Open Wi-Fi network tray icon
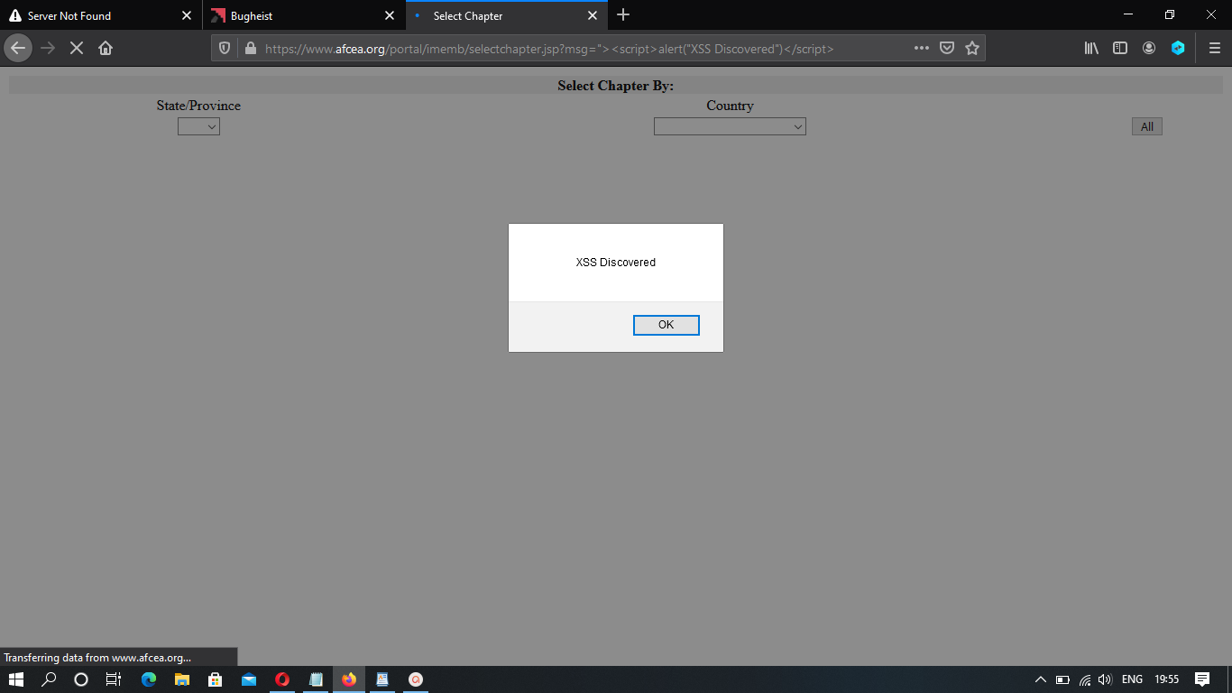 1085,679
